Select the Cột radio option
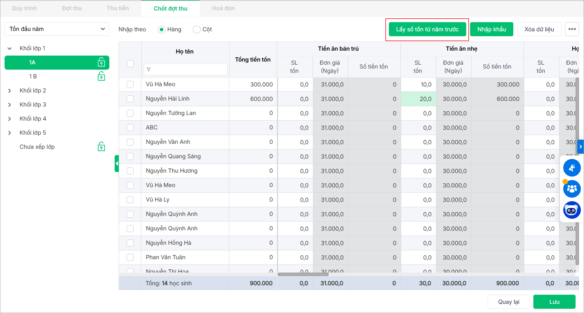The width and height of the screenshot is (584, 313). click(197, 30)
